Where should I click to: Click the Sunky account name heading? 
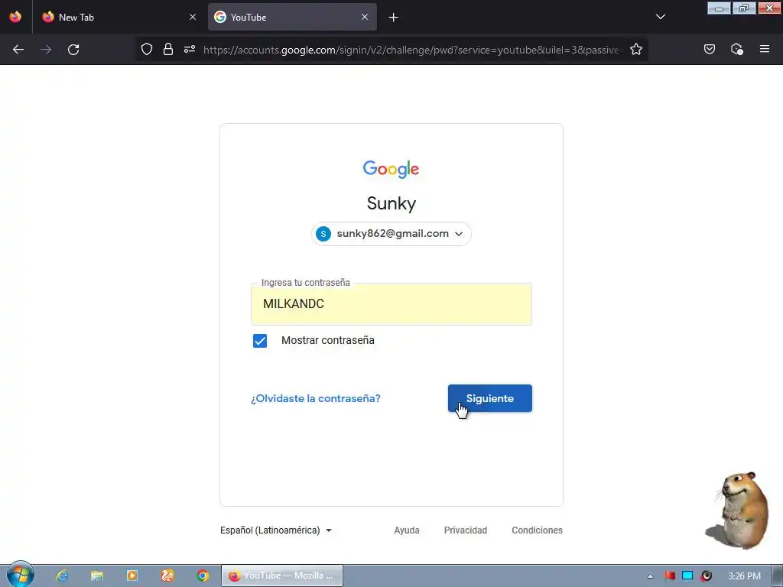[x=391, y=203]
